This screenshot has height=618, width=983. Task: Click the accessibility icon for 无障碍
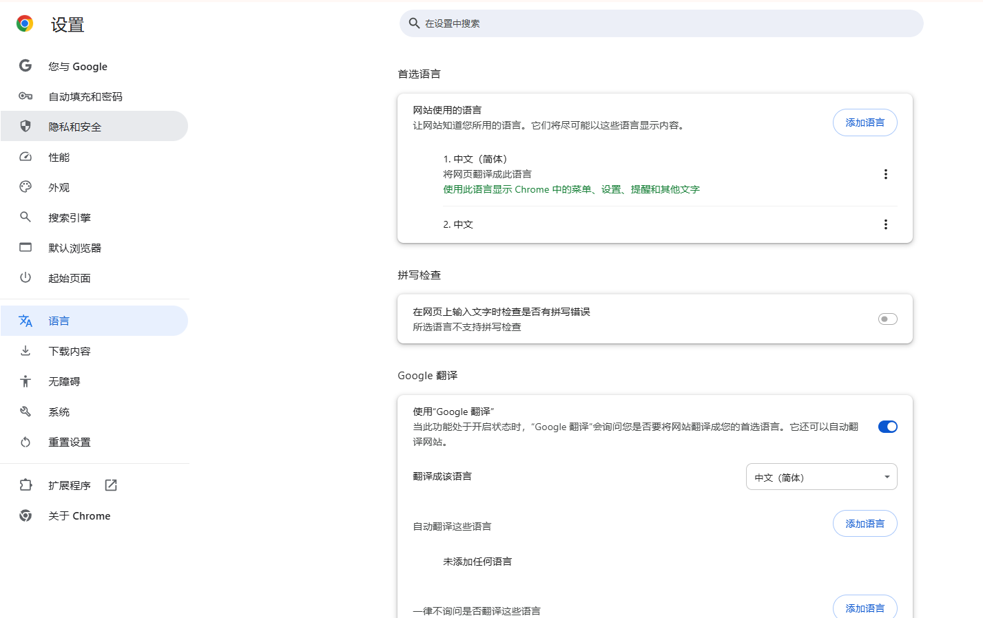(25, 381)
